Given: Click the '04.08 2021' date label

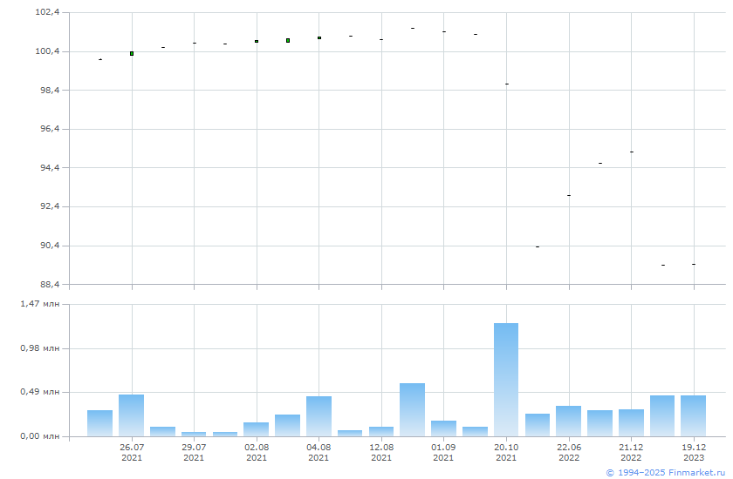Looking at the screenshot, I should click(319, 452).
